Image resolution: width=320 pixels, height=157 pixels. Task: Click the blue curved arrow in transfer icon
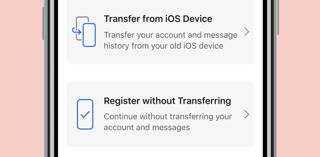[x=76, y=31]
